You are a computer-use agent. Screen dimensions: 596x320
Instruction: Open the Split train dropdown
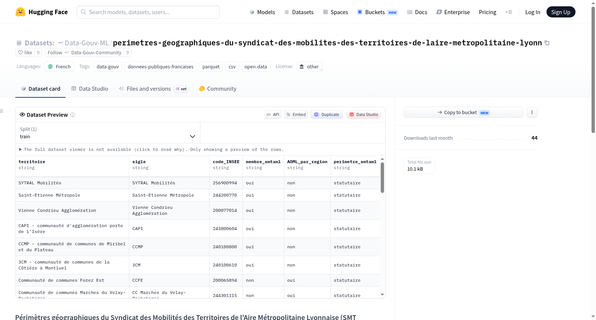pos(108,133)
